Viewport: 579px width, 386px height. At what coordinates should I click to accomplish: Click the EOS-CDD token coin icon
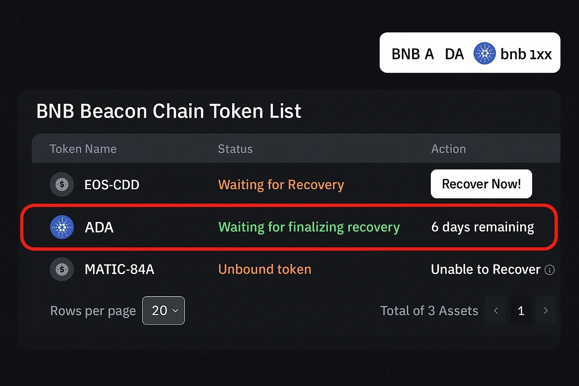62,184
